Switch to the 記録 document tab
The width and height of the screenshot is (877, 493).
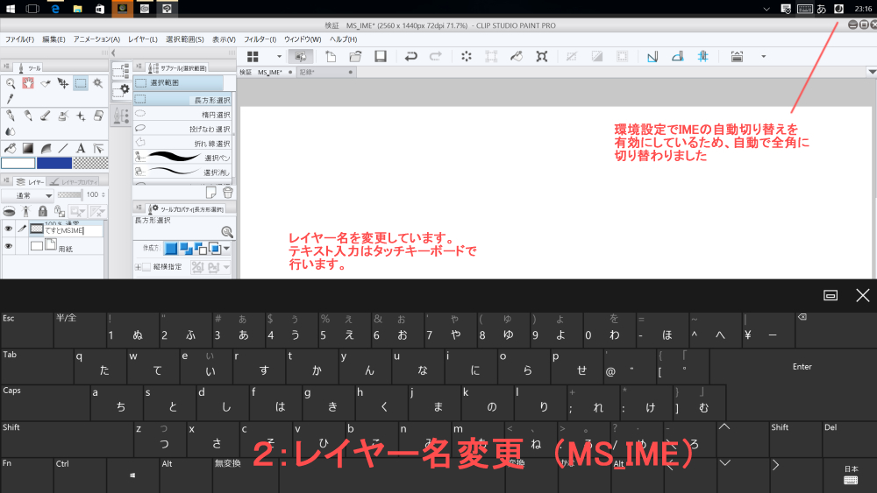309,73
